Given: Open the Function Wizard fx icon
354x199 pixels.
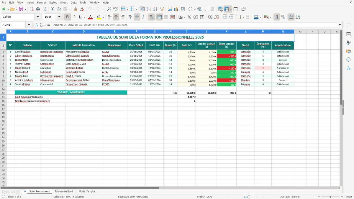Looking at the screenshot, I should tap(37, 25).
